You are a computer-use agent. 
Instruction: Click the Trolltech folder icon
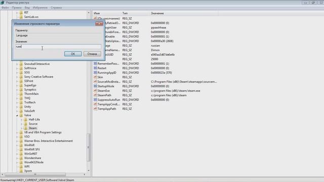[x=21, y=102]
